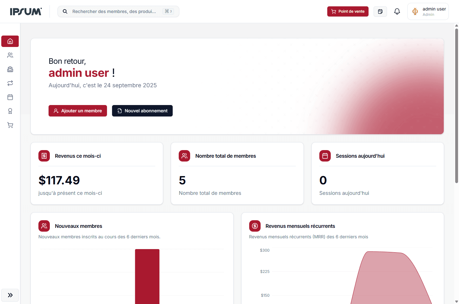This screenshot has width=459, height=304.
Task: Click the dollar icon on the revenue card
Action: [44, 156]
